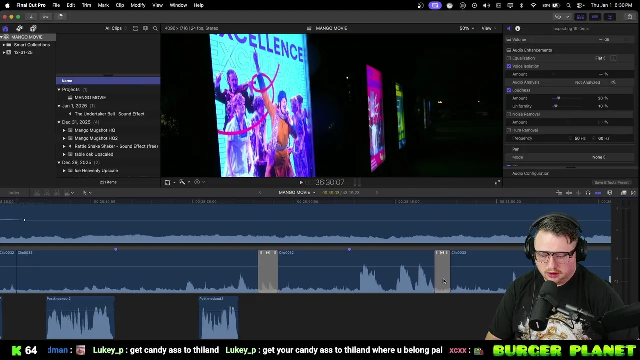Open the Clip menu
Screen dimensions: 640x360
[x=120, y=5]
